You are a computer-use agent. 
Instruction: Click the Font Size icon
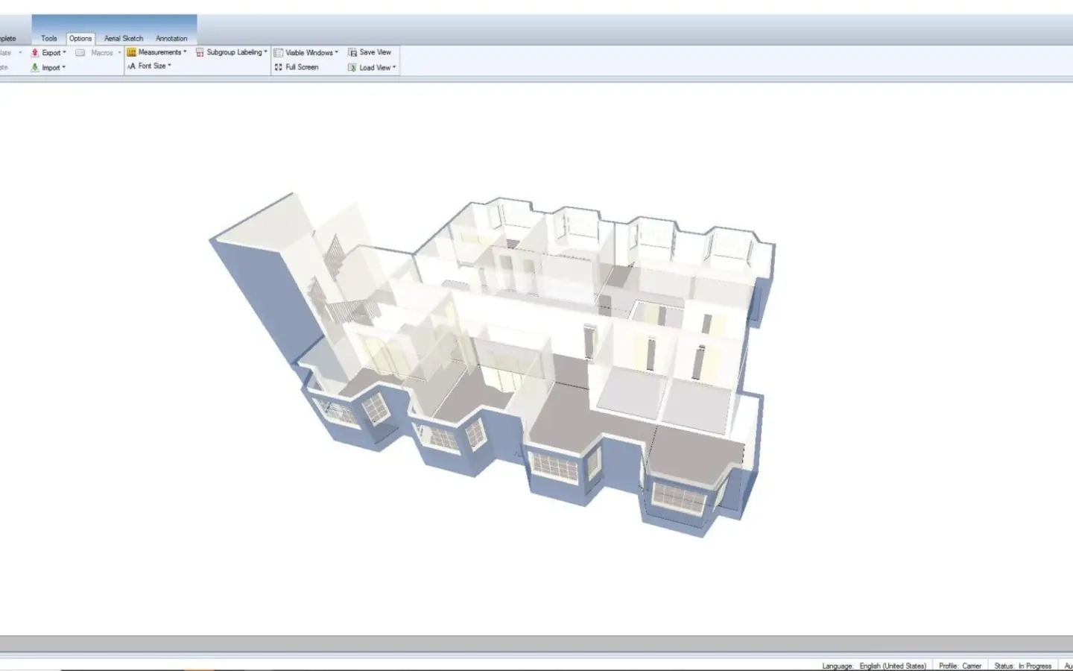point(131,66)
